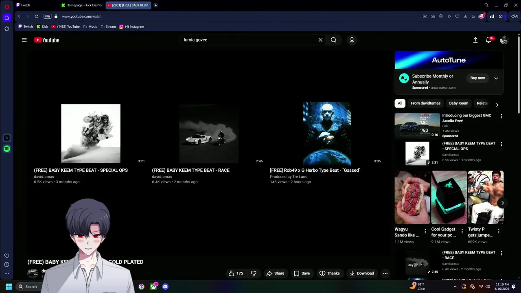
Task: Like the video with 175 likes
Action: coord(236,273)
